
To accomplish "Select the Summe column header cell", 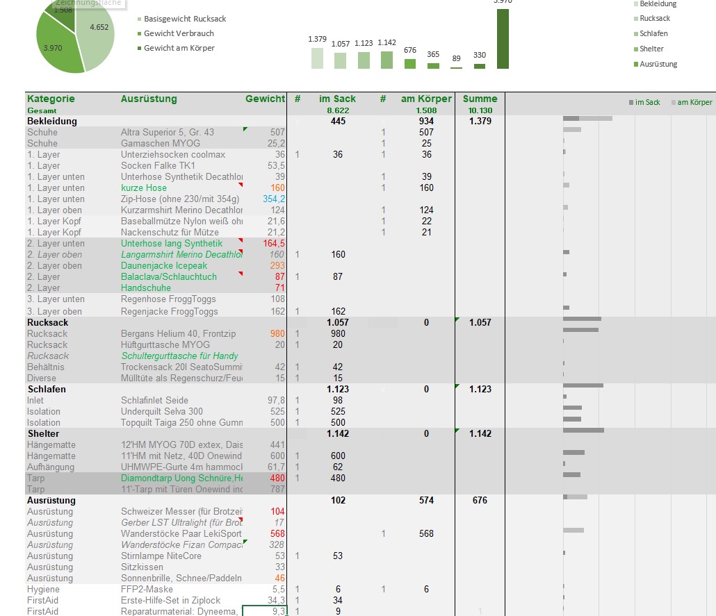I will (x=480, y=99).
